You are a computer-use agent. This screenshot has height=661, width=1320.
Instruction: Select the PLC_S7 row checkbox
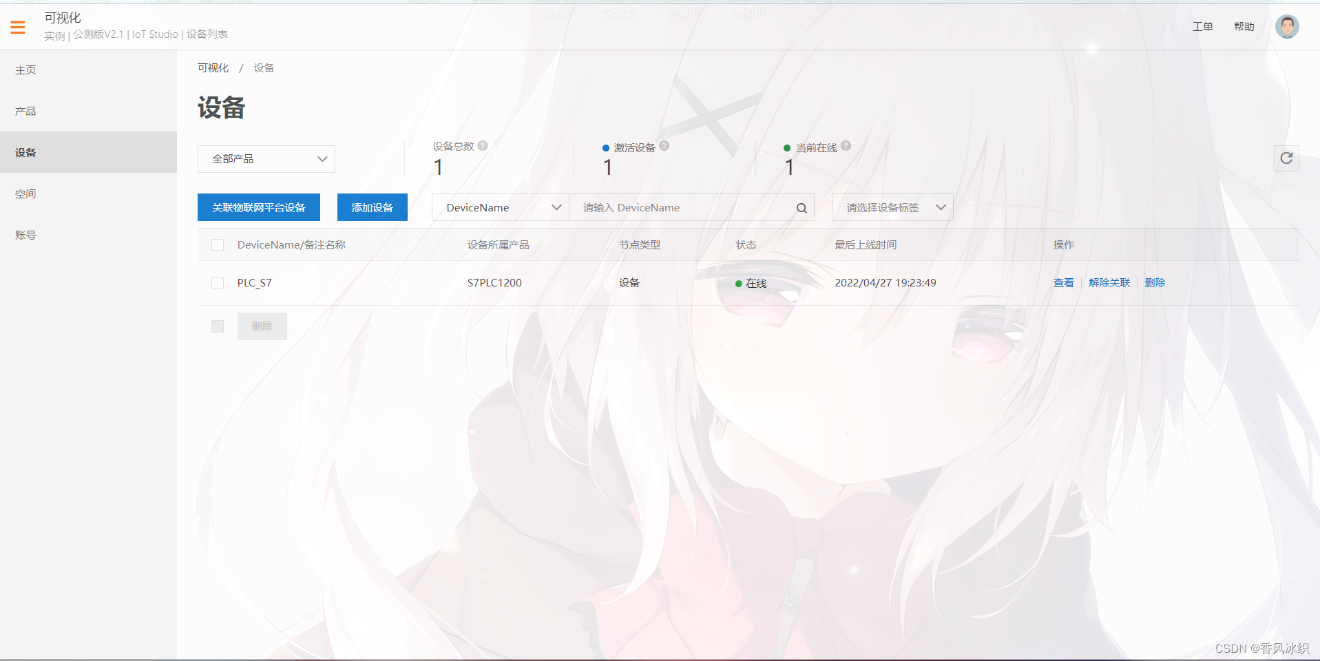pyautogui.click(x=218, y=283)
